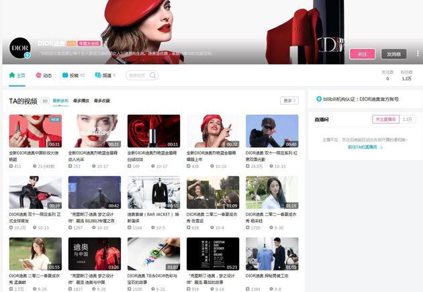
Task: Click play-count icon beside 1730
Action: coord(248,228)
